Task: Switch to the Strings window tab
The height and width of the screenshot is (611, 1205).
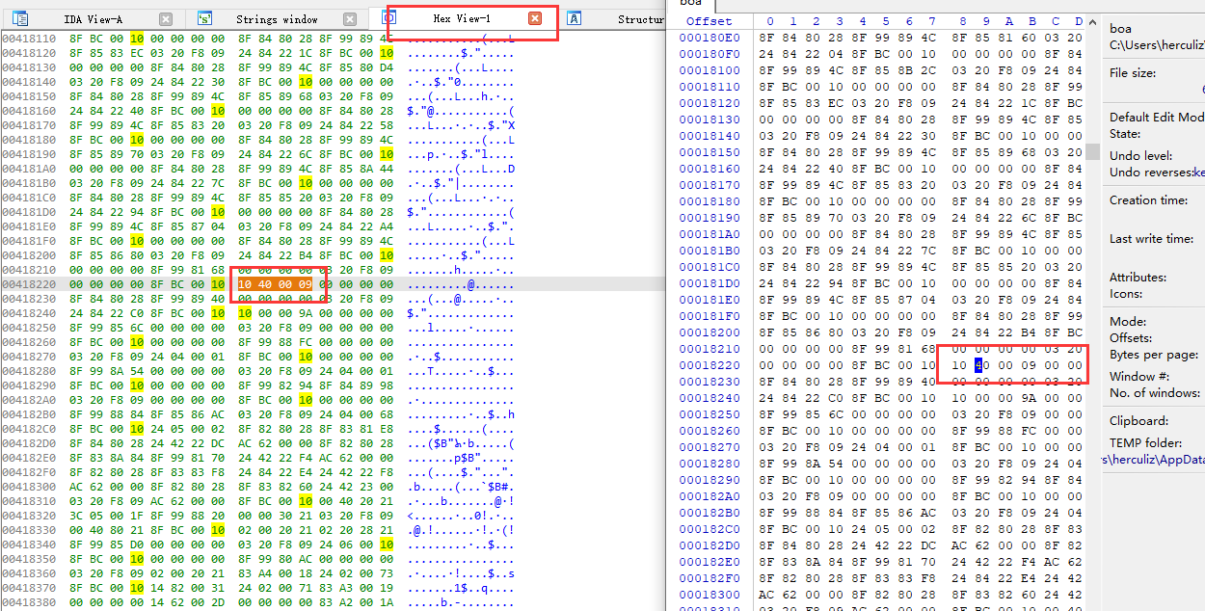Action: click(278, 18)
